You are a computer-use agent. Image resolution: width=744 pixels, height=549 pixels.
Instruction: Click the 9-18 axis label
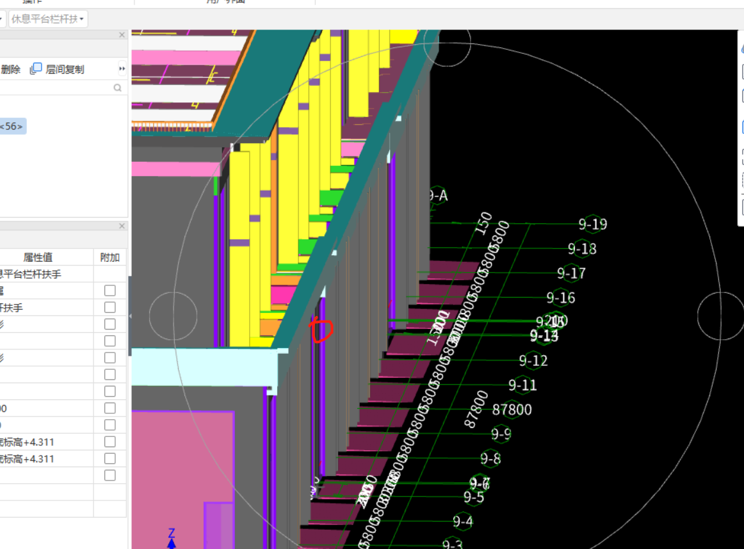tap(582, 249)
